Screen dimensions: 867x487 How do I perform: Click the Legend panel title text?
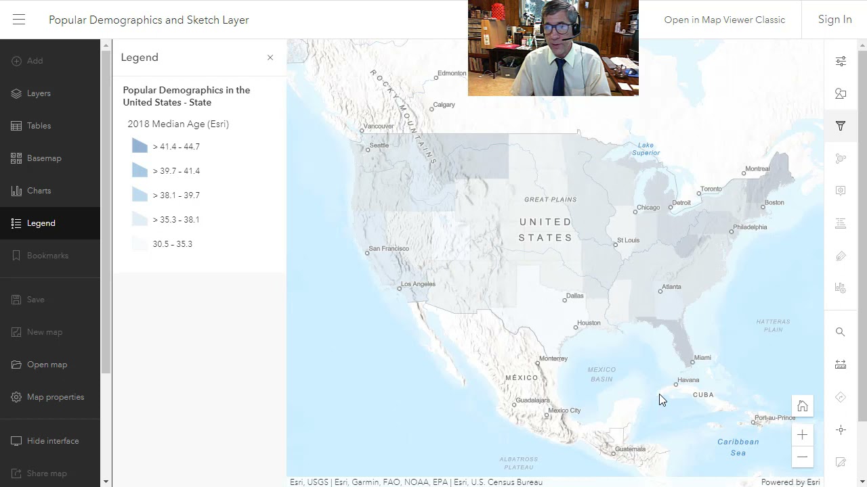click(140, 57)
